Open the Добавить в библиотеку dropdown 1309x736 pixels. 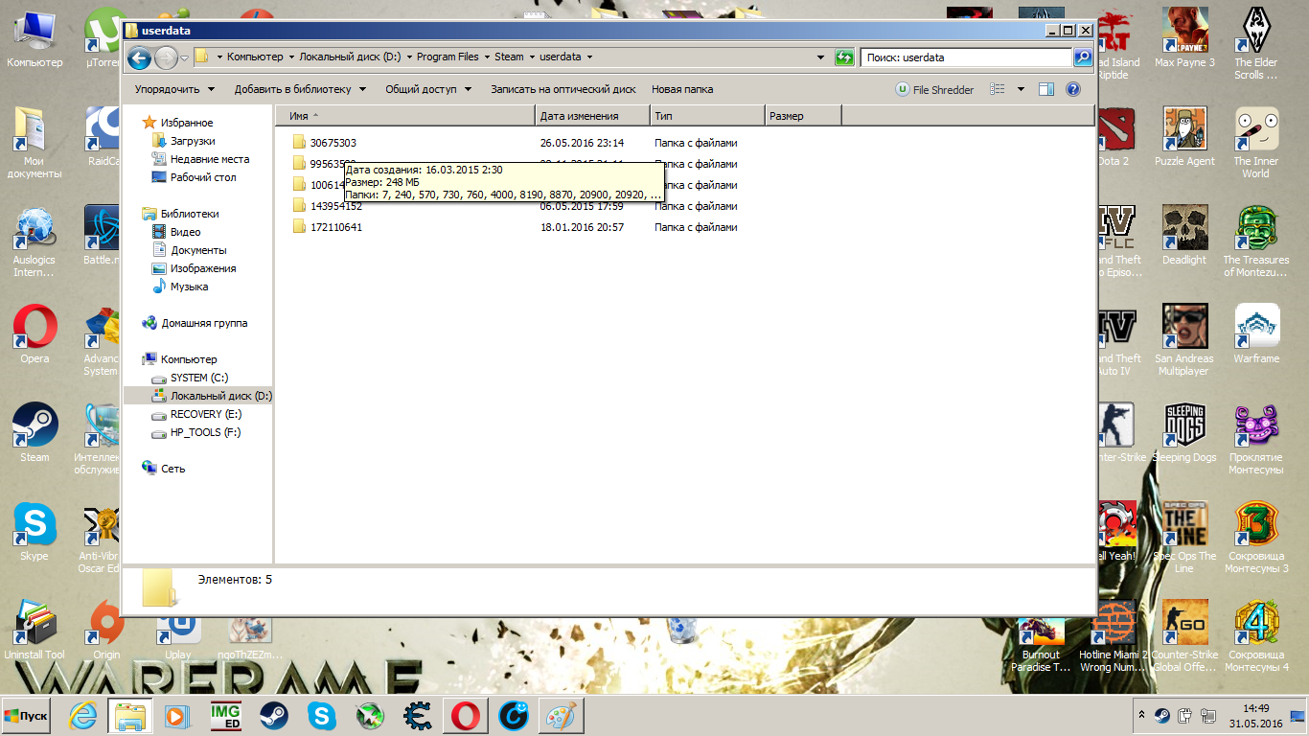(x=300, y=89)
